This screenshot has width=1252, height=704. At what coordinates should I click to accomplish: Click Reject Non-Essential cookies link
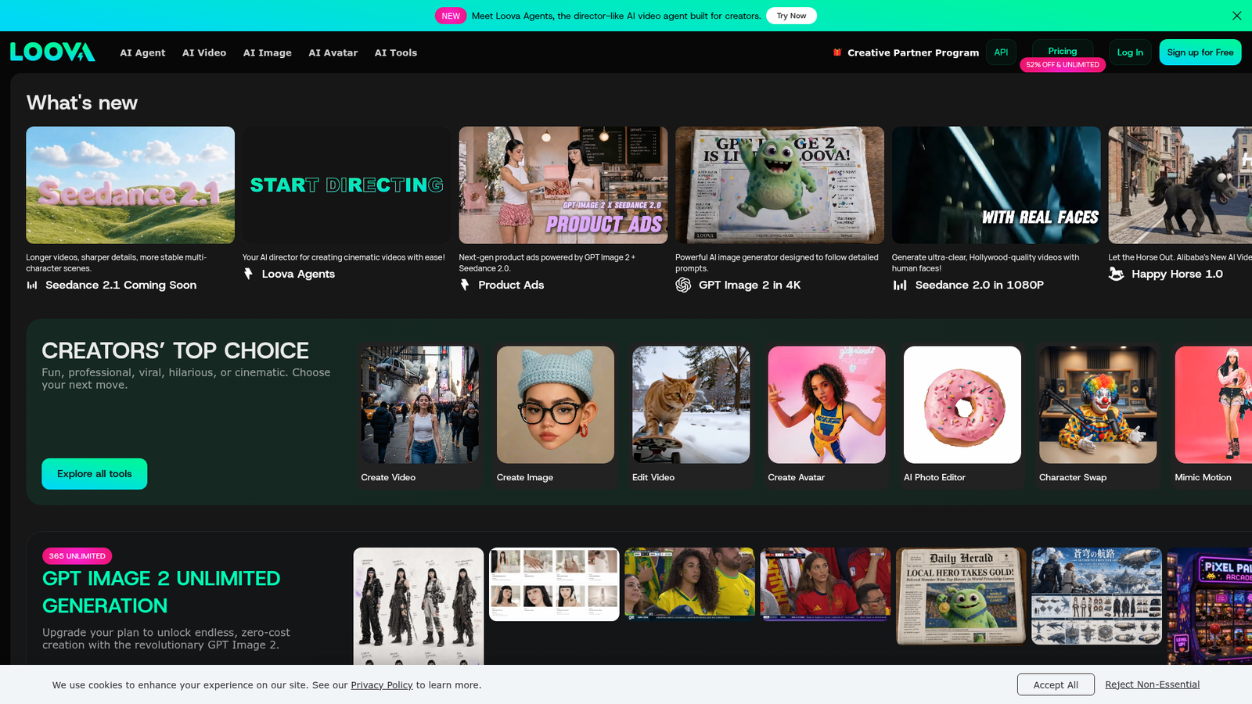[1152, 684]
